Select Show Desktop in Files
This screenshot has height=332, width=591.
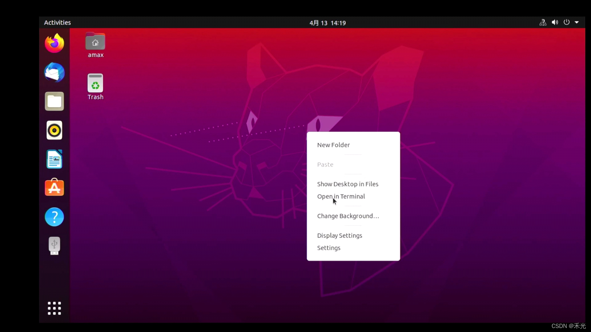point(348,184)
